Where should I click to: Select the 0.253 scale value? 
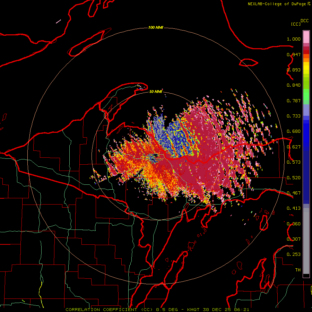[294, 254]
